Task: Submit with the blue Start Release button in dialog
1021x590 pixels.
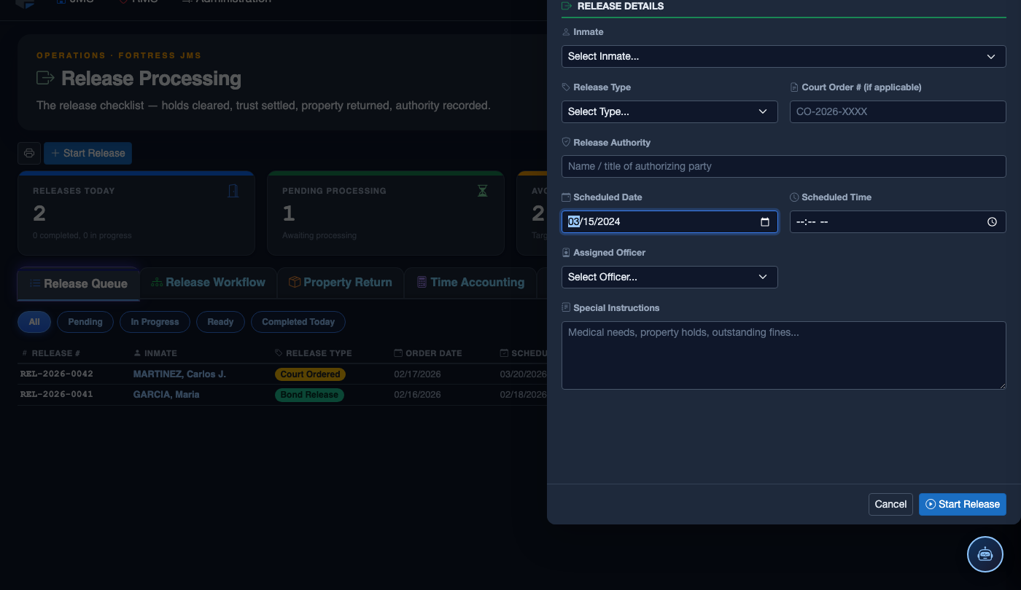Action: [x=963, y=504]
